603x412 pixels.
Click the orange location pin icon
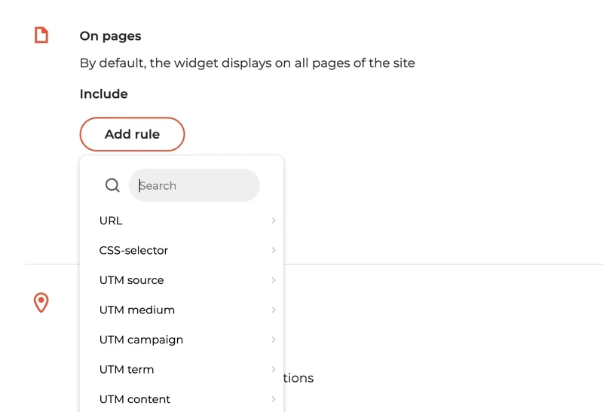[x=41, y=303]
